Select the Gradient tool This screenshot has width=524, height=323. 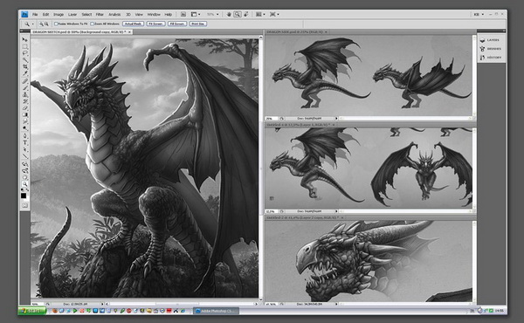pos(24,115)
